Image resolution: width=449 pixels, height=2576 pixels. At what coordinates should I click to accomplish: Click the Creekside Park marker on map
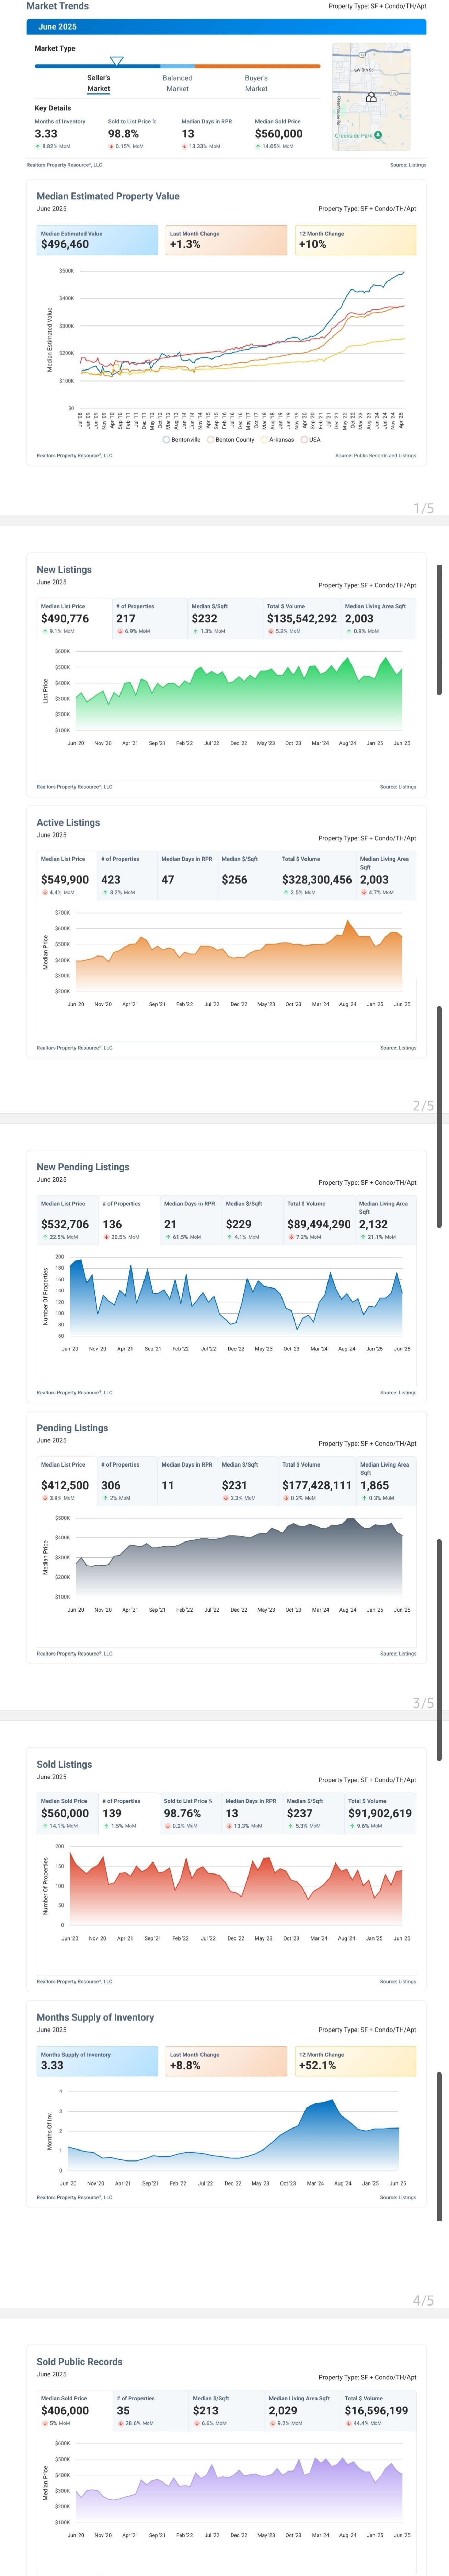(x=378, y=135)
